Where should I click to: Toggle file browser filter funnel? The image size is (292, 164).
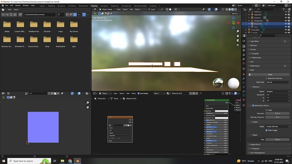[84, 14]
